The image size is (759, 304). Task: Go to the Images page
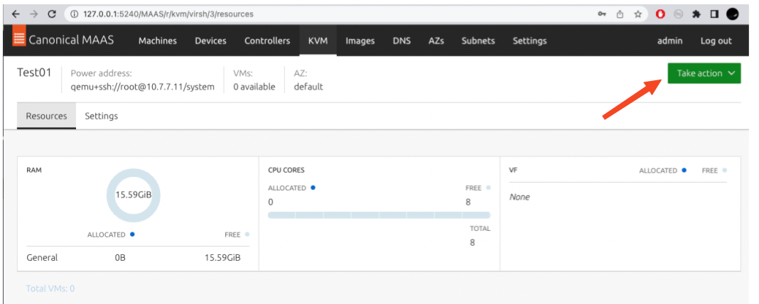(x=360, y=40)
